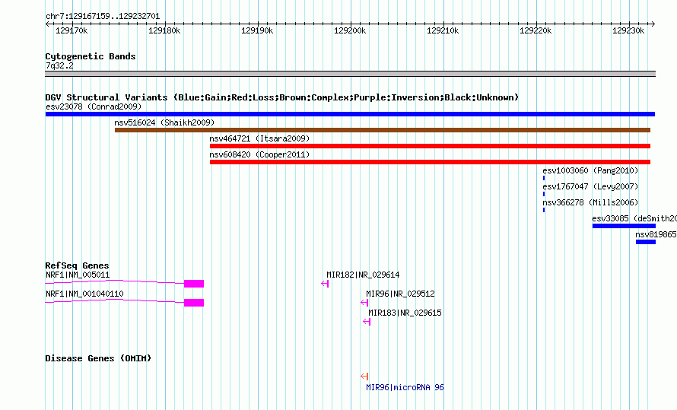This screenshot has height=410, width=677.
Task: Click the esv1003060 (Pang2010) small marker
Action: point(544,178)
